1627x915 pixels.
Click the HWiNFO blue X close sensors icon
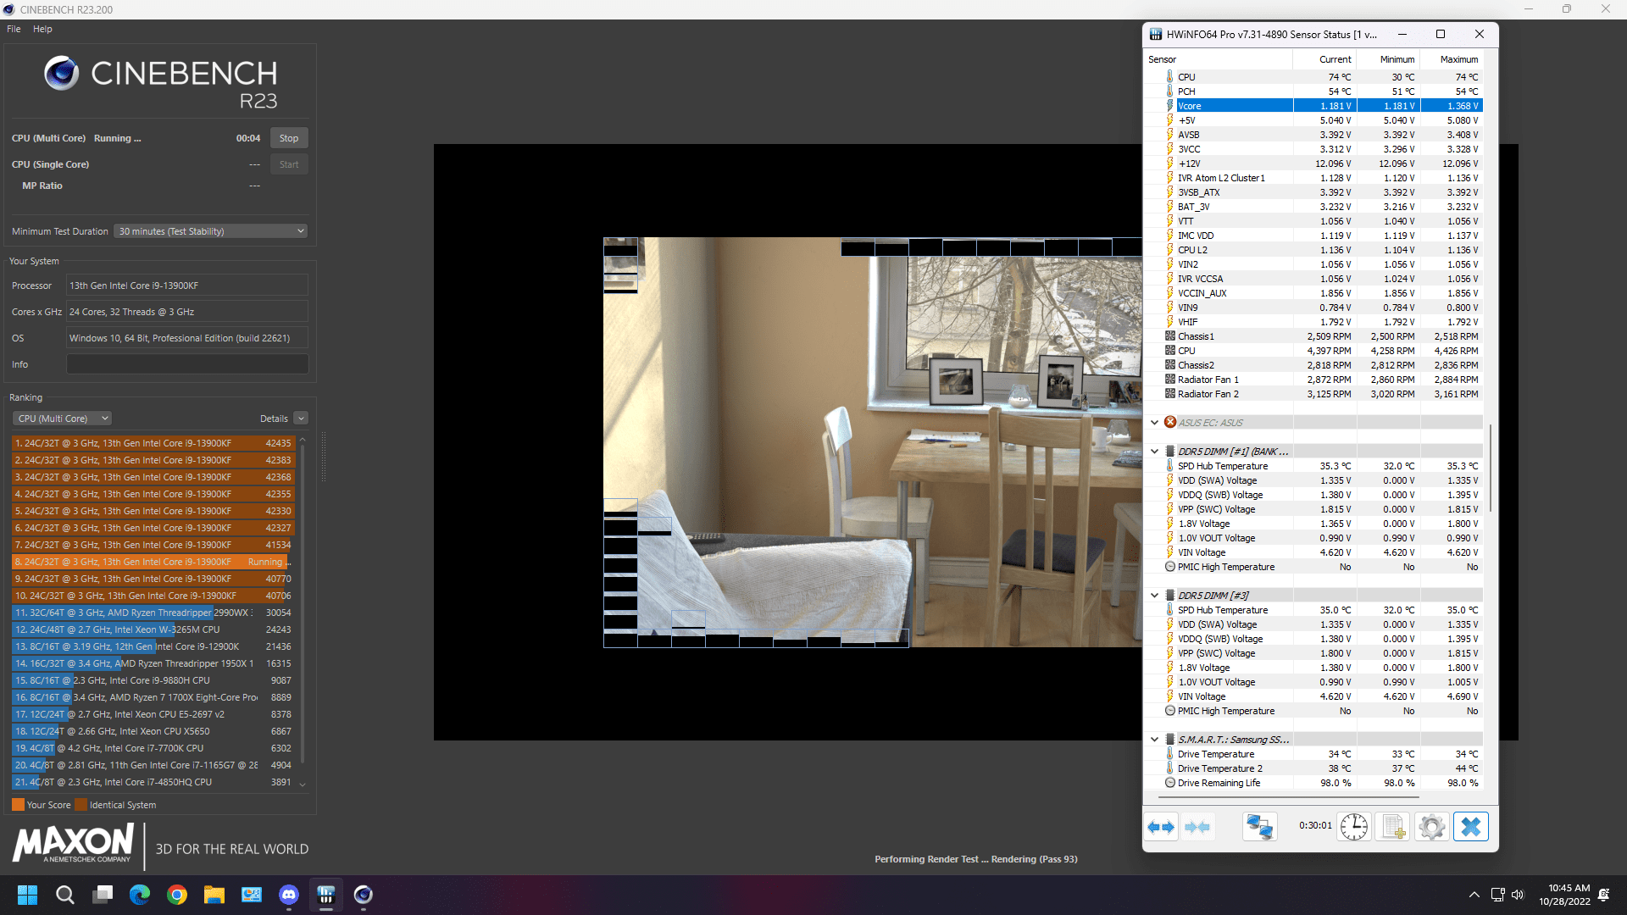1471,827
